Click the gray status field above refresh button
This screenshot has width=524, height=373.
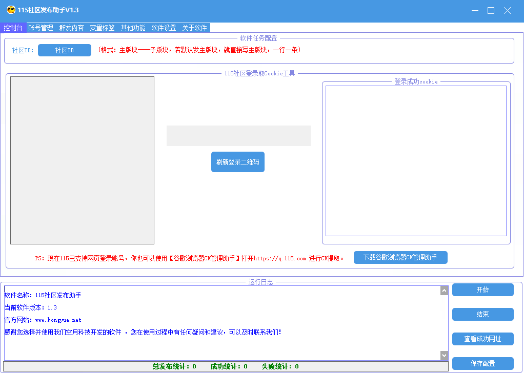coord(238,136)
